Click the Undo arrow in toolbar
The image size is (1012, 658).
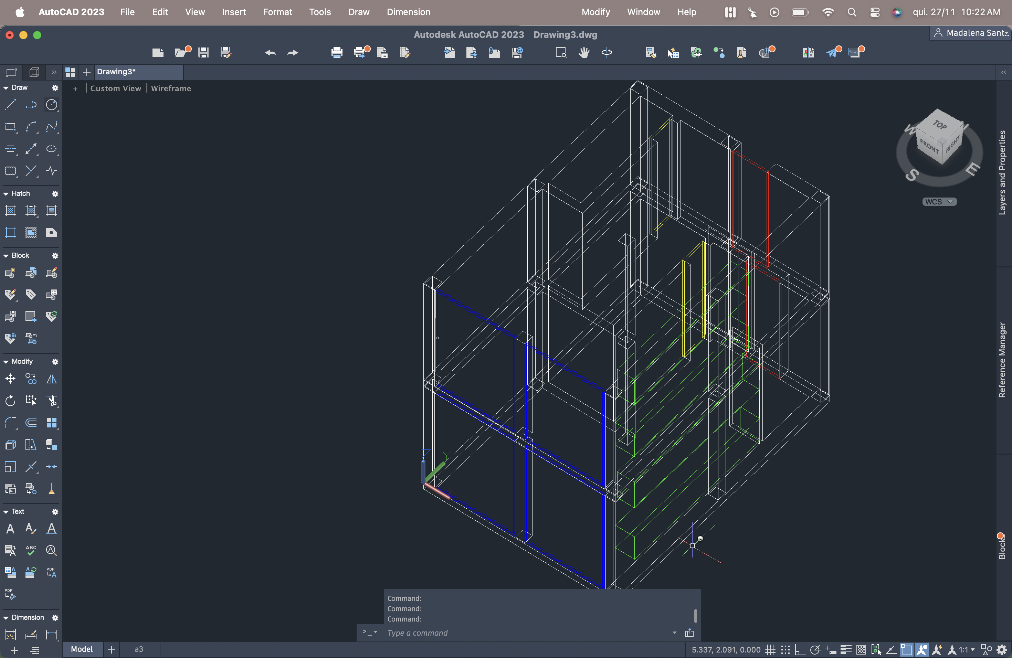[x=270, y=52]
